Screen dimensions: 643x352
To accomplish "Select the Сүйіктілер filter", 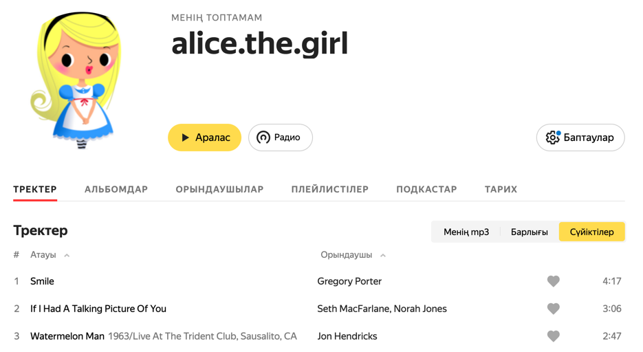I will tap(591, 232).
